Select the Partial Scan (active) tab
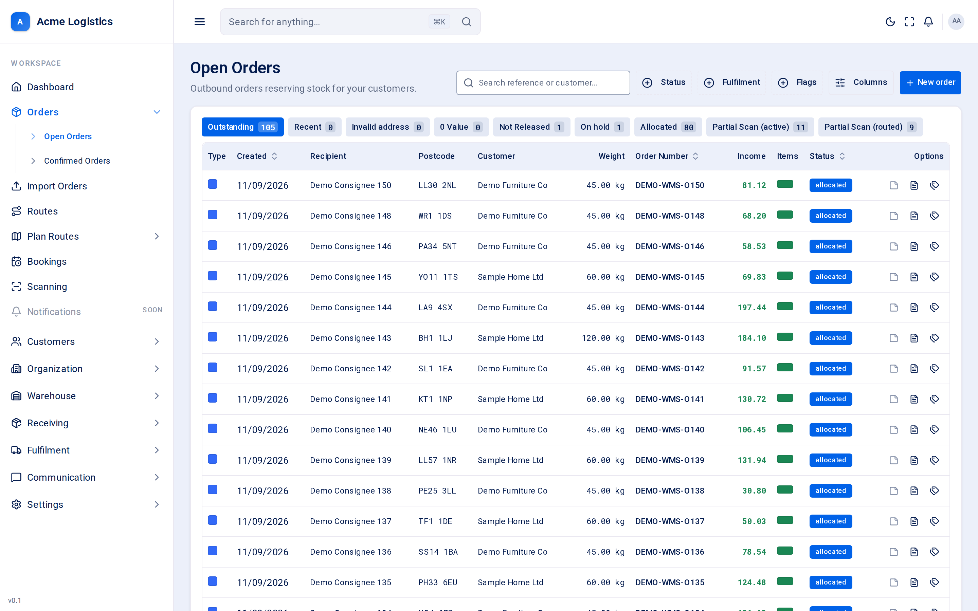The height and width of the screenshot is (611, 978). tap(760, 127)
